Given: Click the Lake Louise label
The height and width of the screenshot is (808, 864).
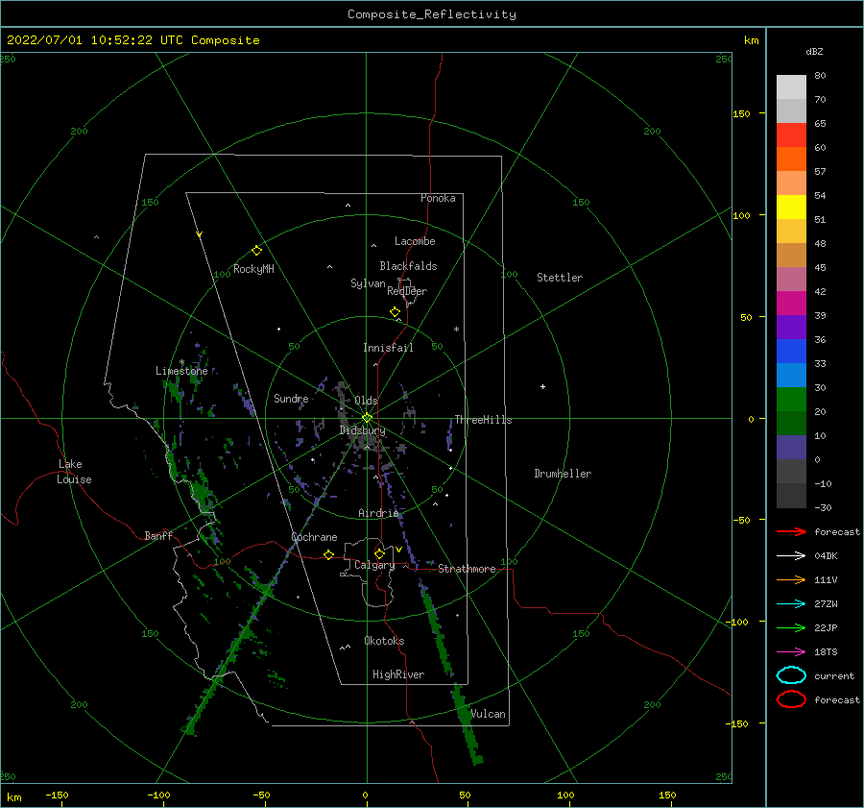Looking at the screenshot, I should [74, 472].
